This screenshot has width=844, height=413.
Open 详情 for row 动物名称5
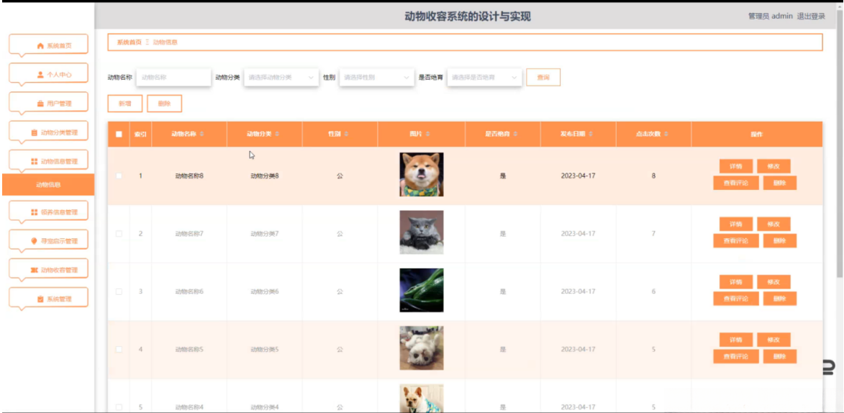[736, 340]
